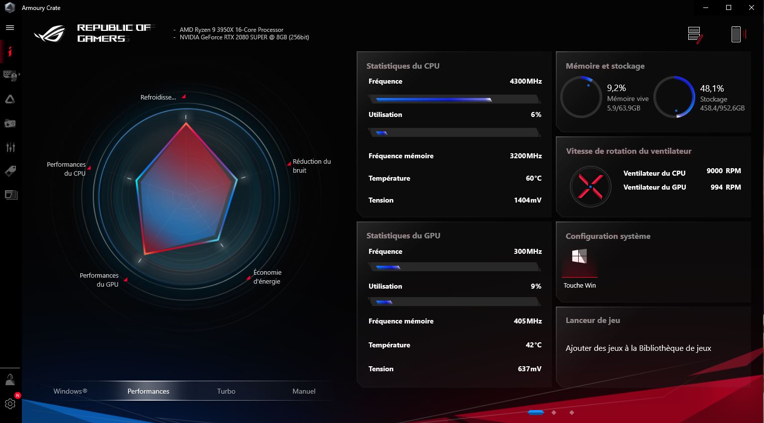This screenshot has height=423, width=764.
Task: Click the ROG Republic of Gamers logo
Action: click(94, 33)
